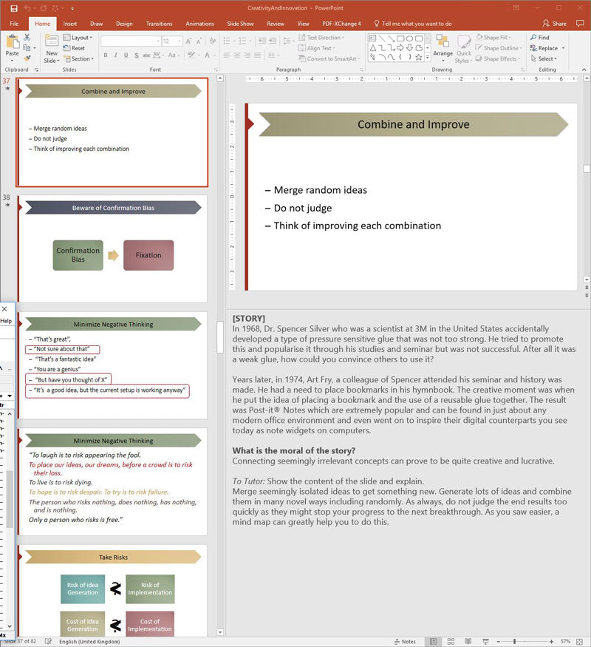
Task: Select the rectangle shape in shapes gallery
Action: (x=400, y=38)
